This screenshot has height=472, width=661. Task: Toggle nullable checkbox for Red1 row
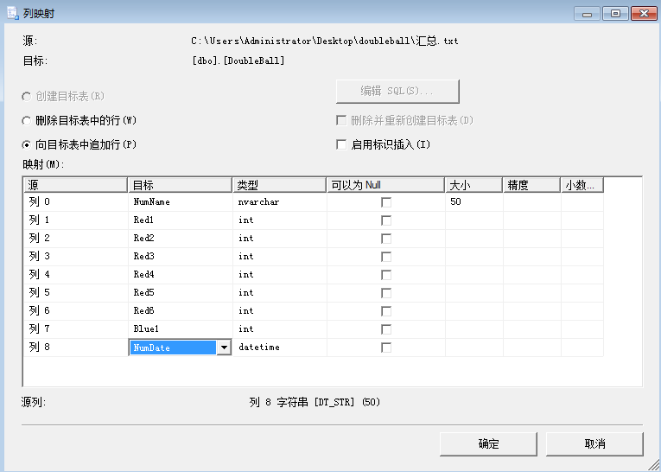tap(385, 220)
